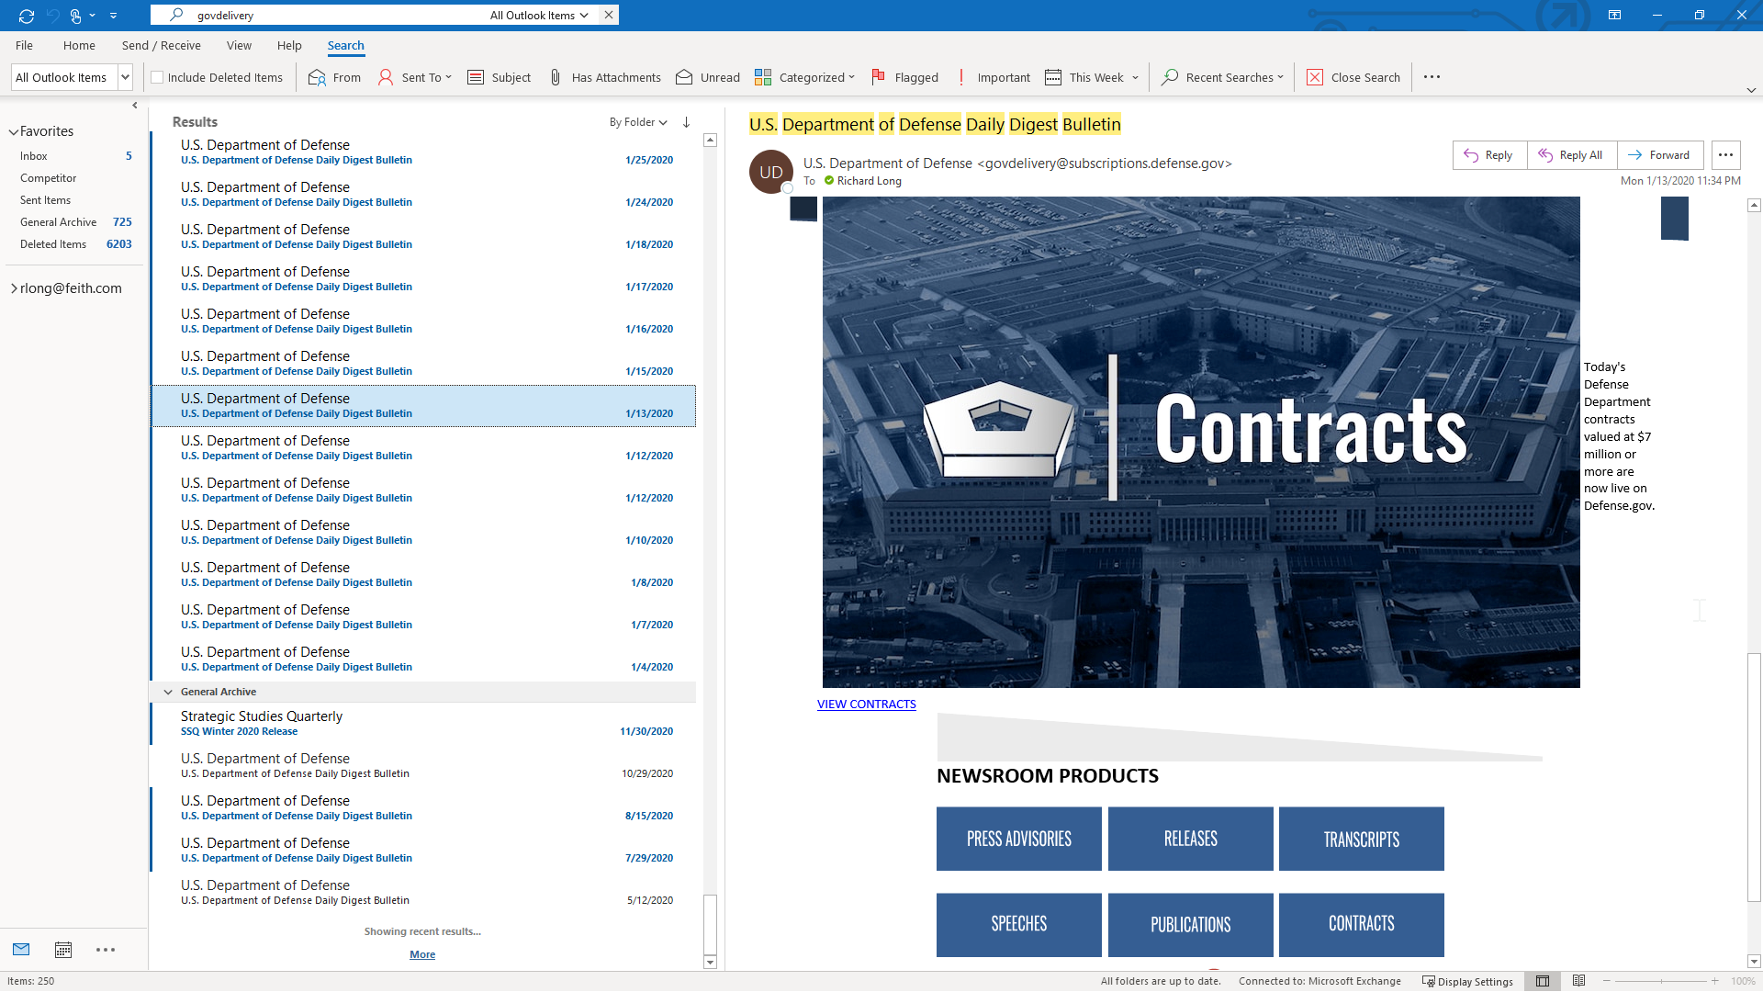Open the General Archive favorite folder
This screenshot has width=1763, height=992.
click(58, 222)
